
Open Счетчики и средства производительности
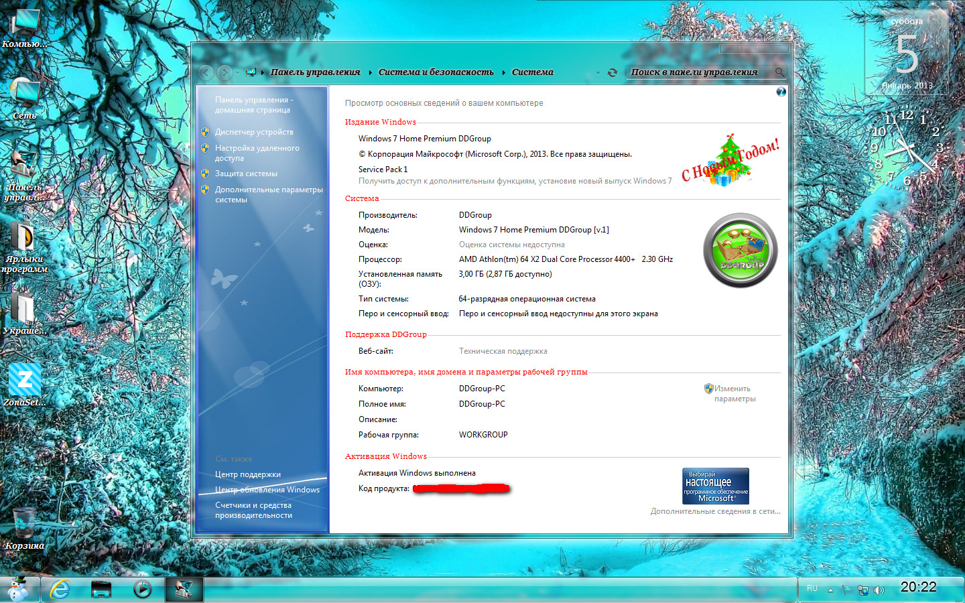[x=253, y=510]
